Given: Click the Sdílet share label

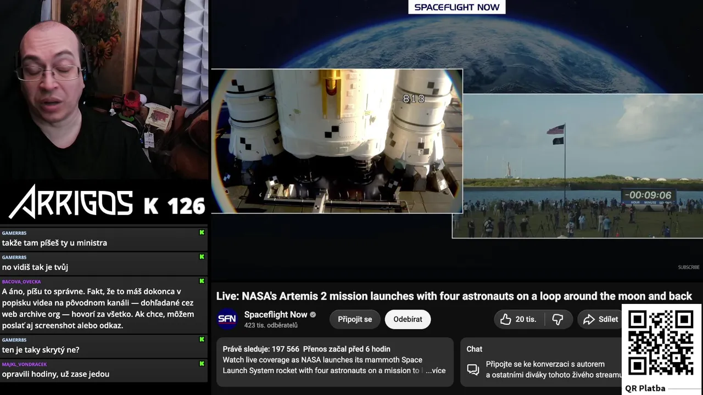Looking at the screenshot, I should [608, 319].
